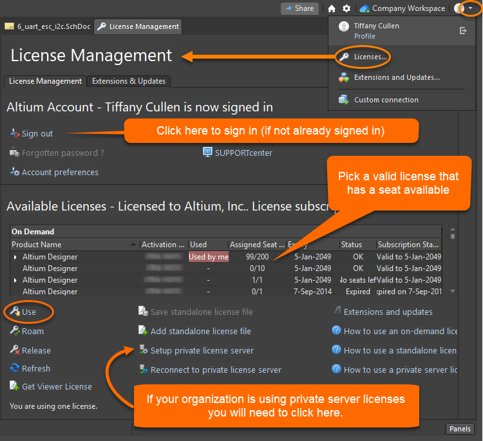Viewport: 483px width, 441px height.
Task: Click the Panels button
Action: pyautogui.click(x=460, y=429)
